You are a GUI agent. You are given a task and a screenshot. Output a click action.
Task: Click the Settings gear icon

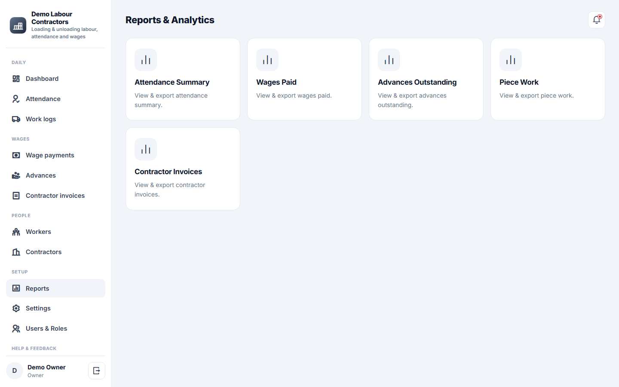pyautogui.click(x=16, y=308)
